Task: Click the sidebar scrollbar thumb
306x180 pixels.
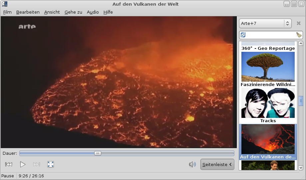Action: pos(301,101)
